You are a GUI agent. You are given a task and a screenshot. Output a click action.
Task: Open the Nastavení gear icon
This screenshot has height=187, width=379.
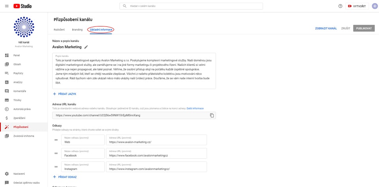(7, 174)
